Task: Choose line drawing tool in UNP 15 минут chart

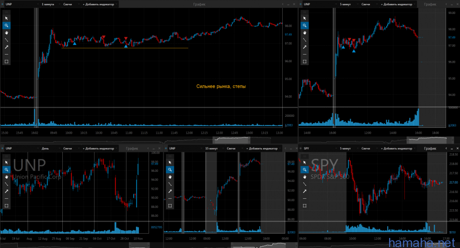Action: (170, 184)
